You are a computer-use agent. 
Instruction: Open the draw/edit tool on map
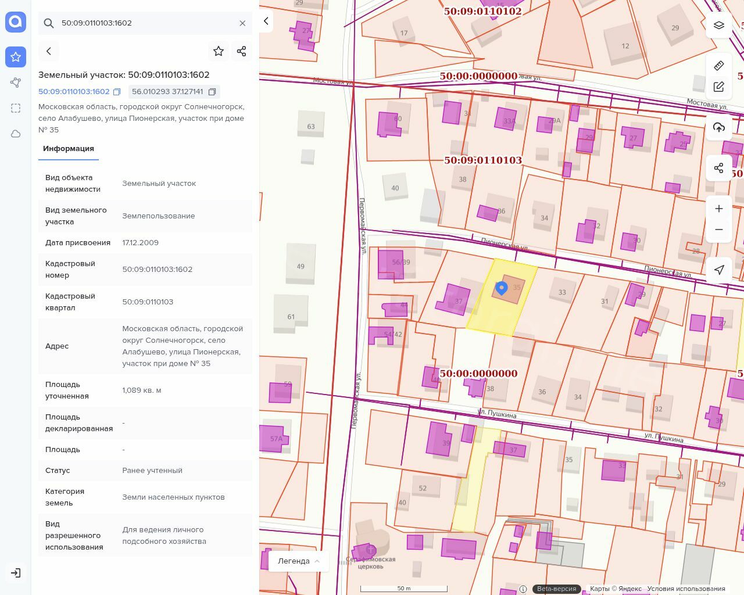coord(719,87)
